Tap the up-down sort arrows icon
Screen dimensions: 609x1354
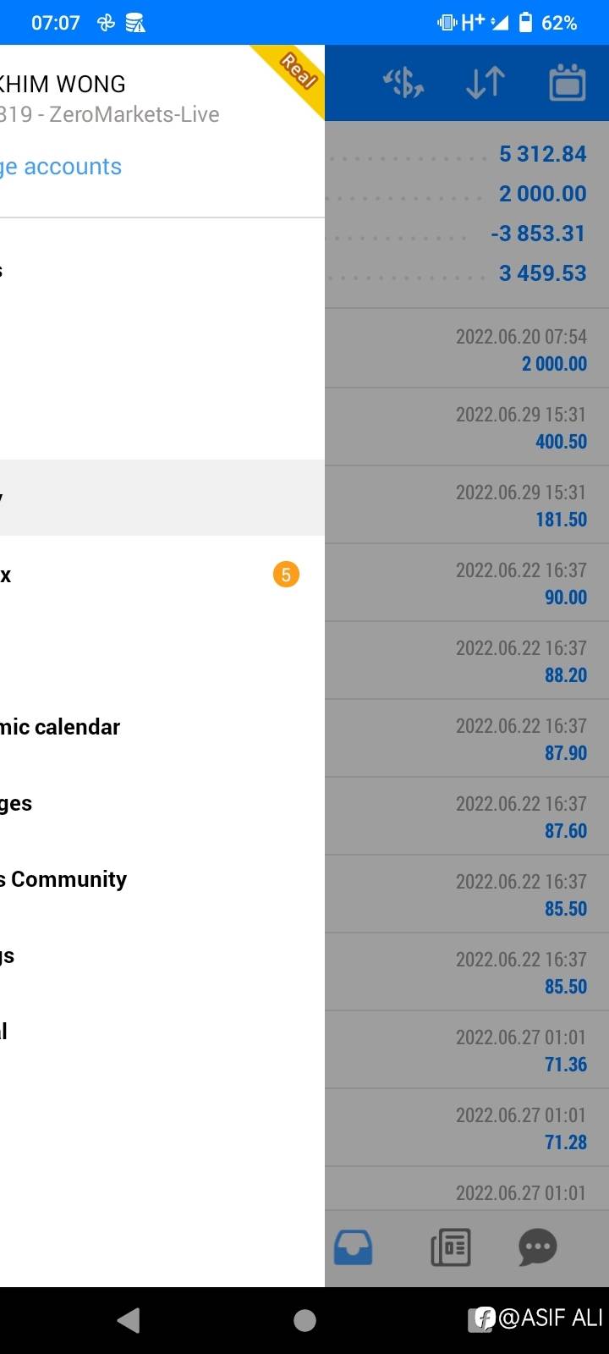click(486, 83)
